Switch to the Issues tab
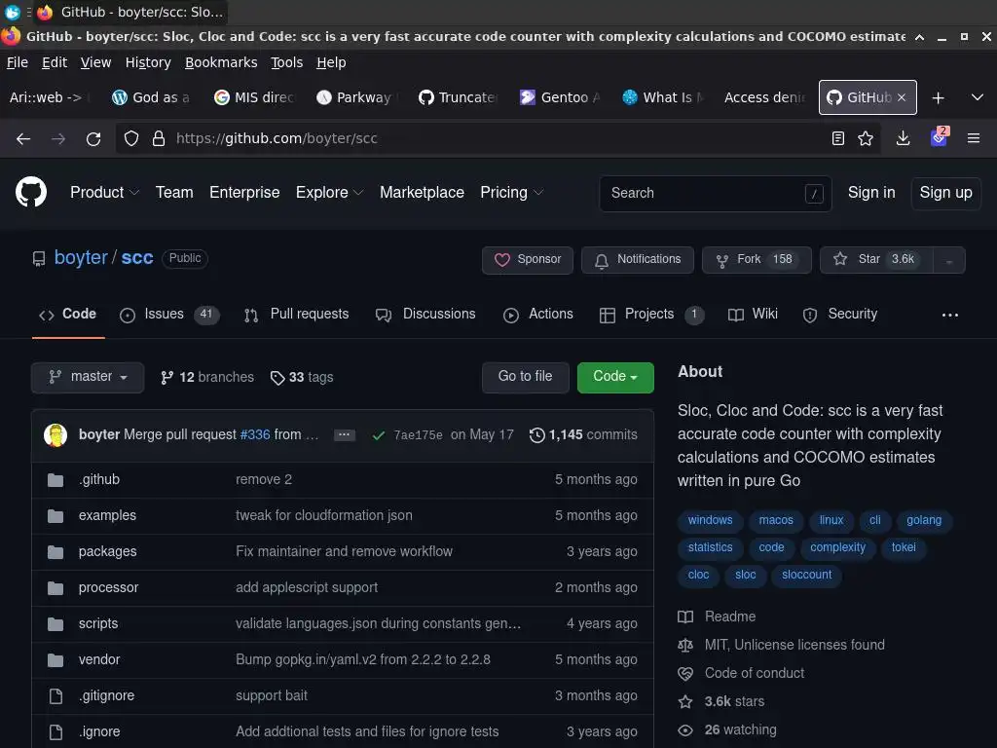Image resolution: width=997 pixels, height=748 pixels. 169,315
